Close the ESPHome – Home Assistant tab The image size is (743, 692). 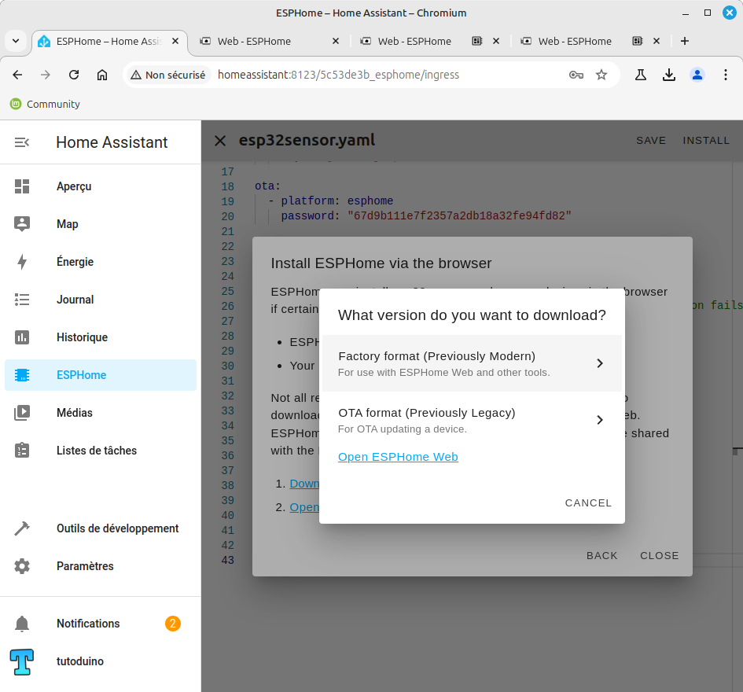tap(175, 41)
